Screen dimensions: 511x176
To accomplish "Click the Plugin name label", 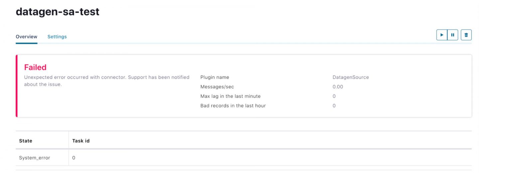I will (x=215, y=77).
